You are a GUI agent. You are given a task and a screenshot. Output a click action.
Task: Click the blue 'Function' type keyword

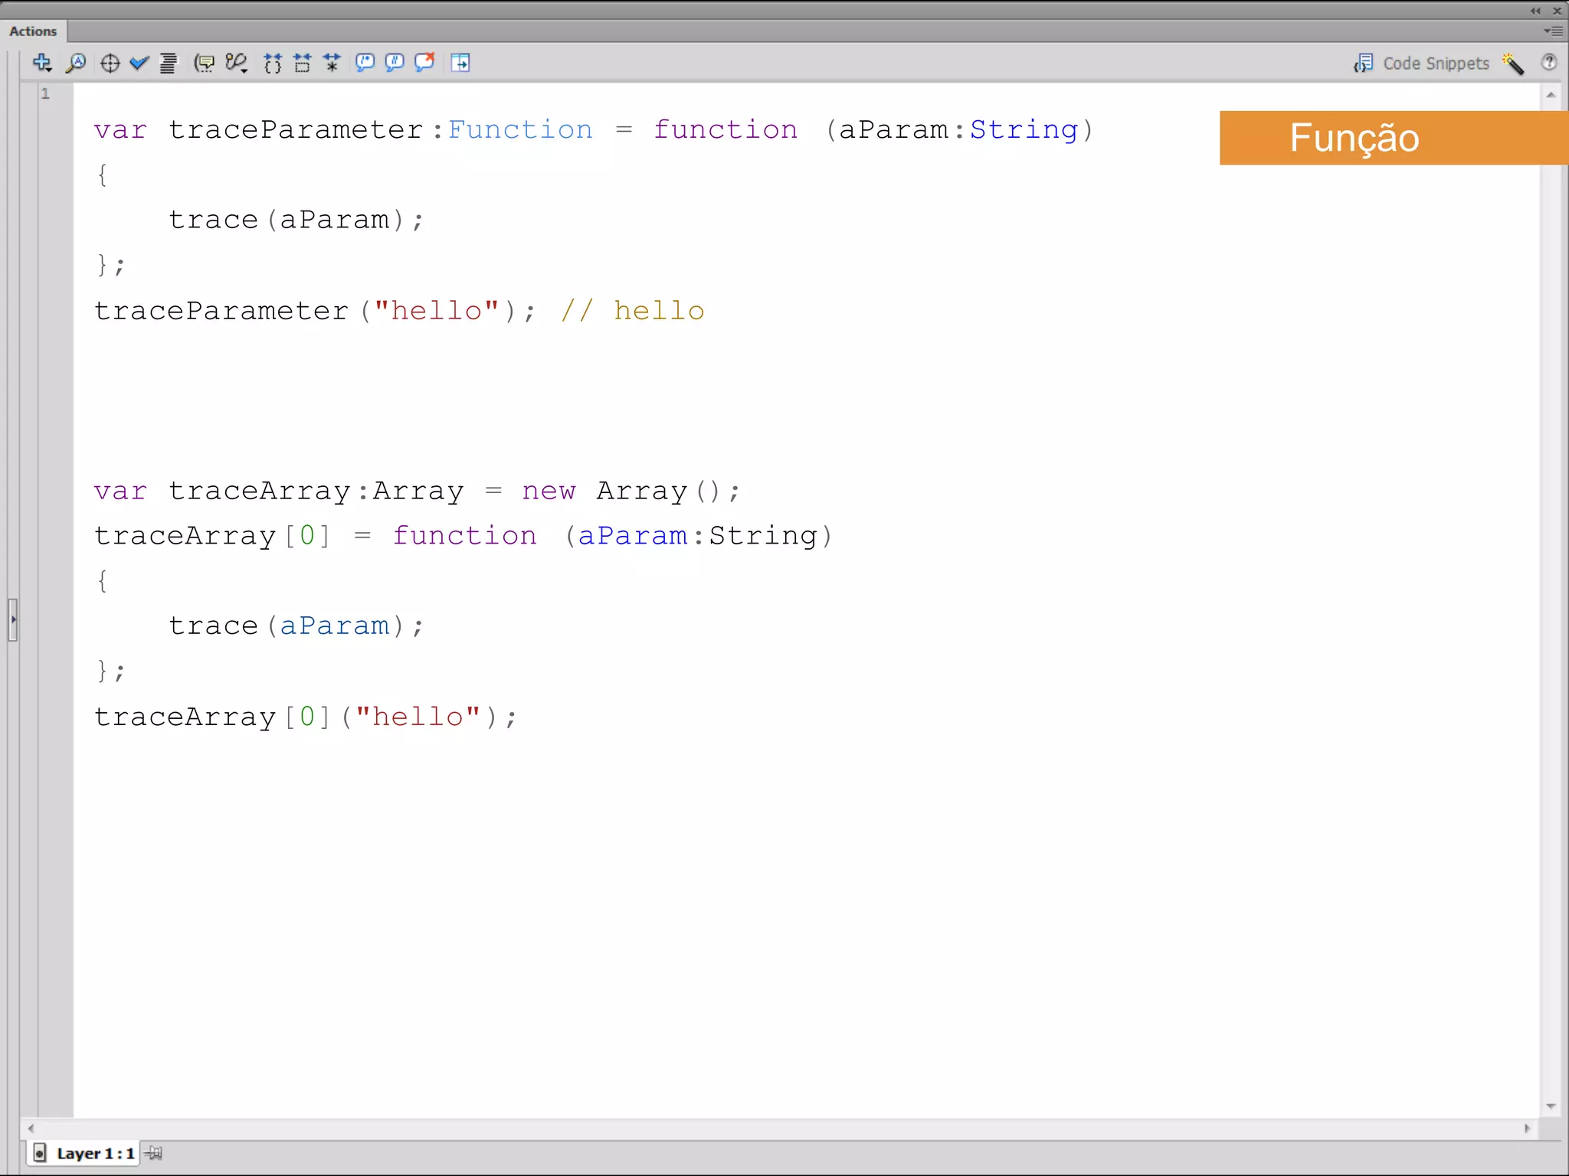click(x=520, y=129)
